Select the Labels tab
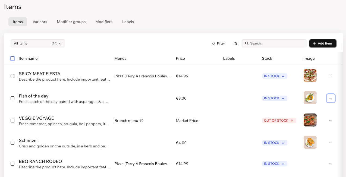This screenshot has width=346, height=177. click(128, 22)
